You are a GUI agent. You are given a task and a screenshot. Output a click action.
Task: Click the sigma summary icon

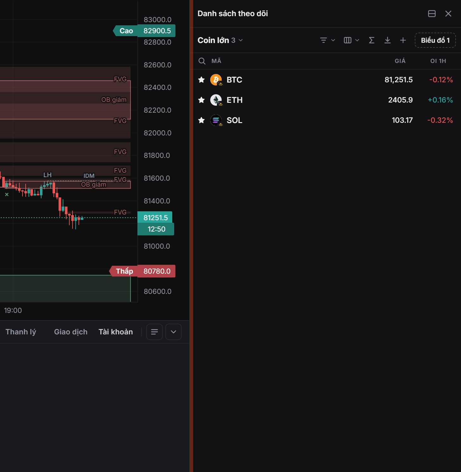tap(372, 40)
